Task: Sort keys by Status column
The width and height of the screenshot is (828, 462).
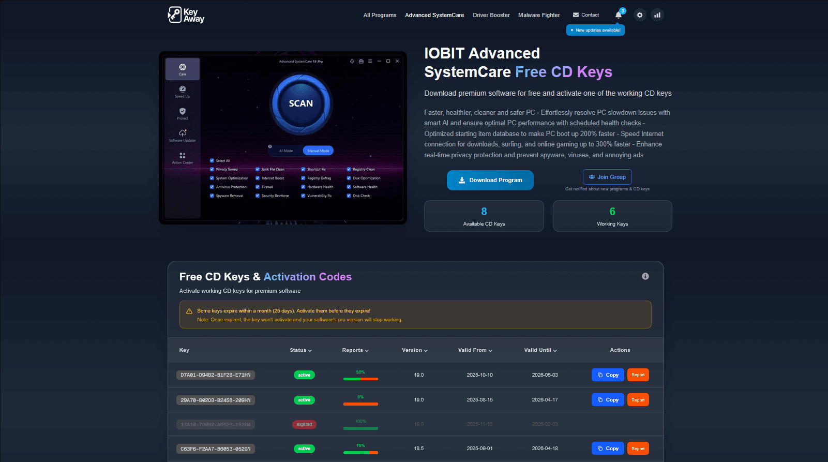Action: [300, 350]
